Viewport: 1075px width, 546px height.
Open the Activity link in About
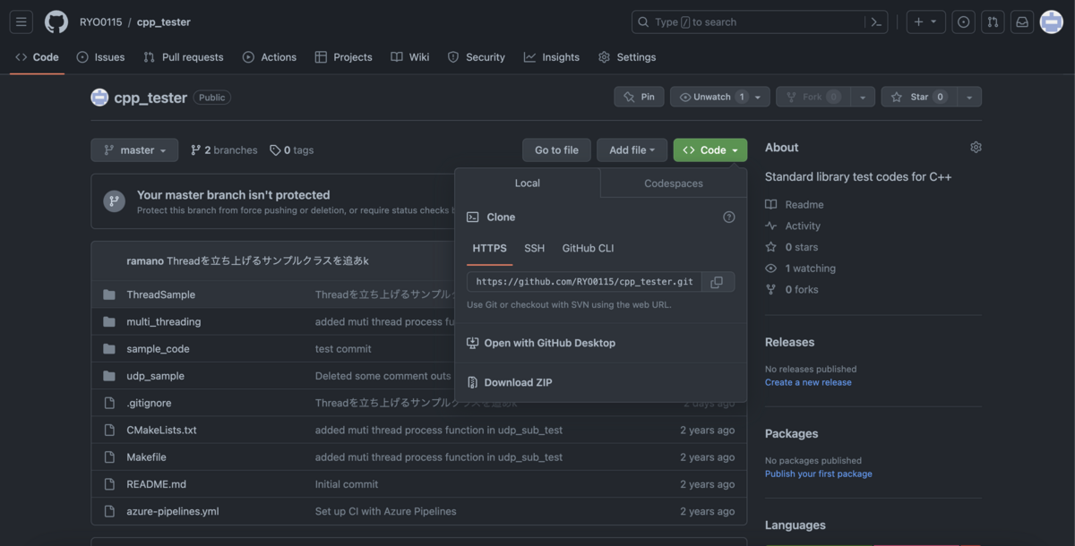(x=793, y=226)
